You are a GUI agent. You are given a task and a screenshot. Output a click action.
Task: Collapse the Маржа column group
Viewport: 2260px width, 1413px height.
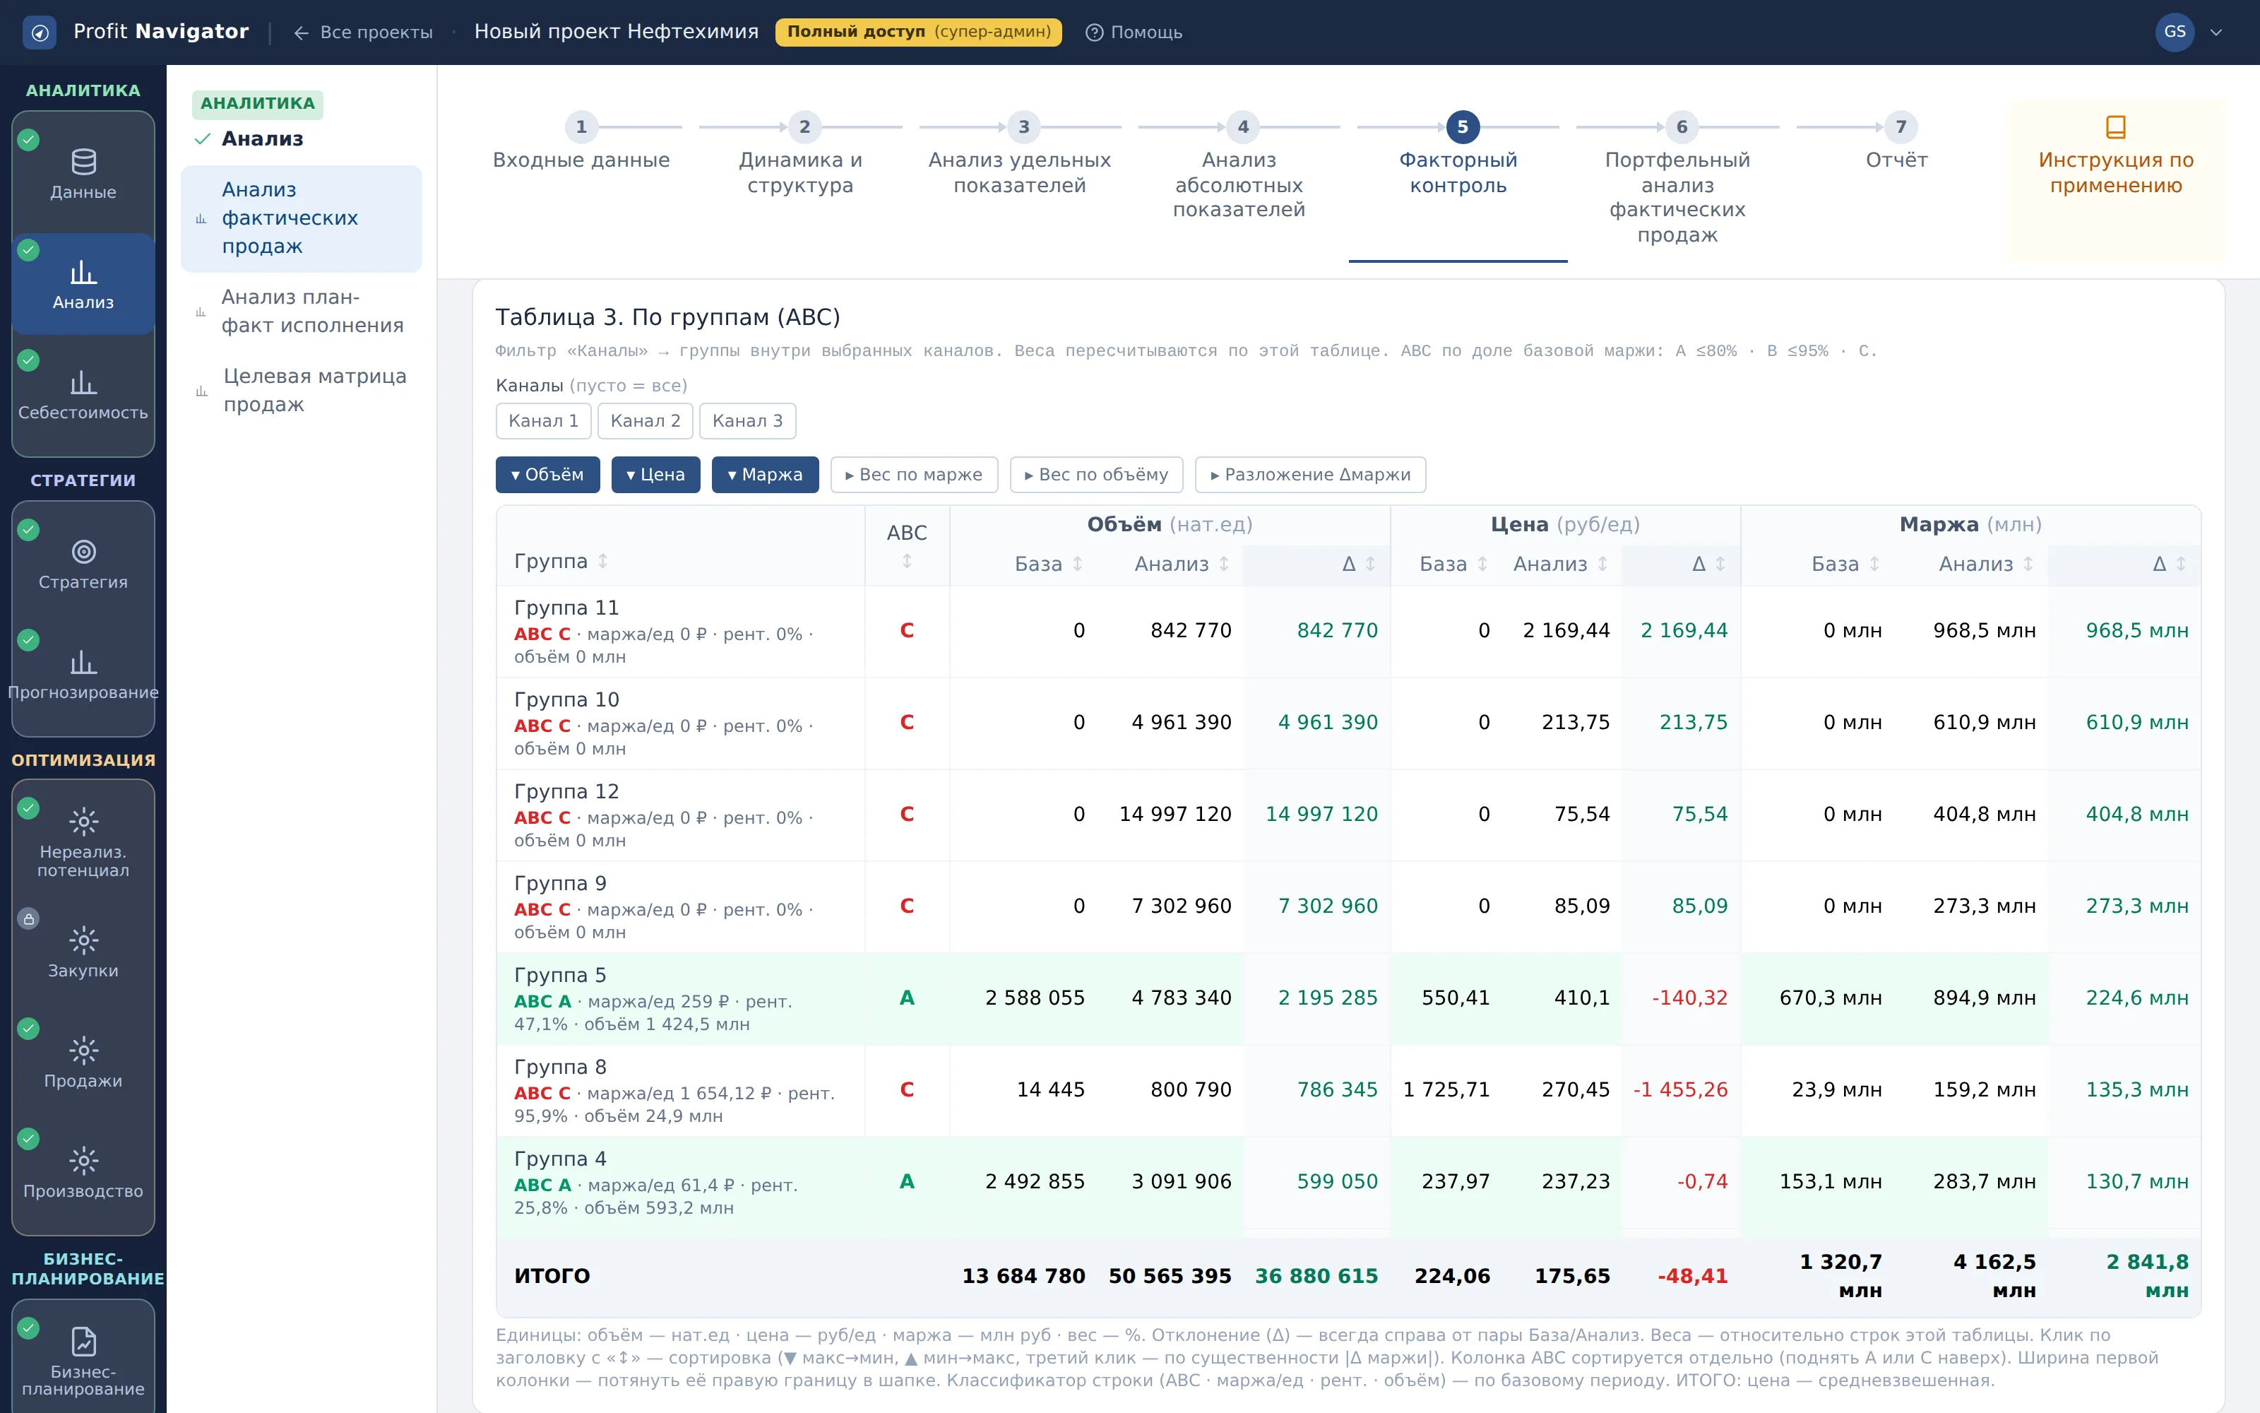point(765,475)
